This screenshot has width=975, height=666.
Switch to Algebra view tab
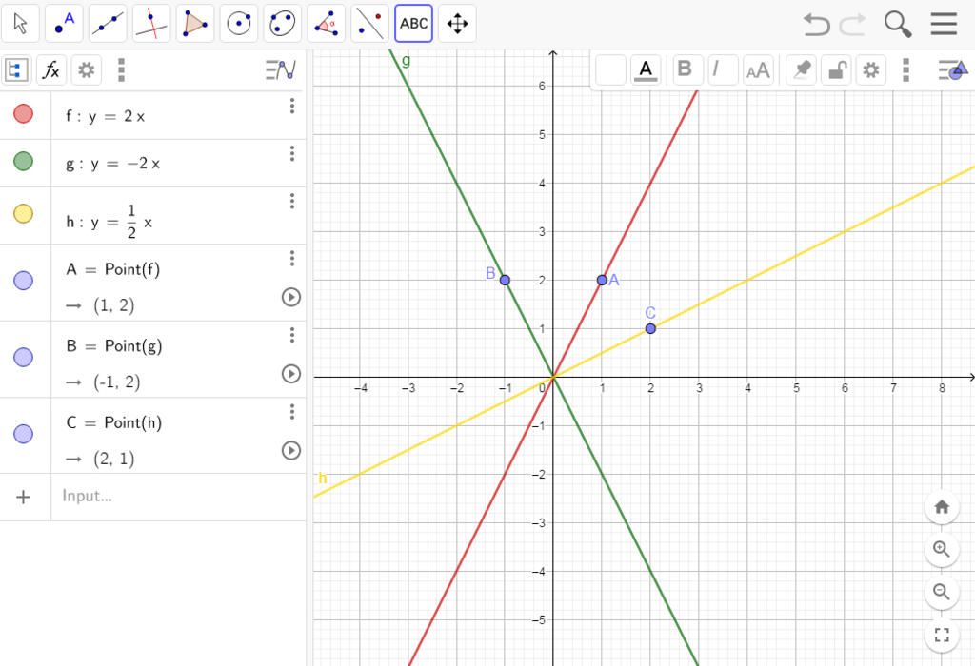point(16,69)
